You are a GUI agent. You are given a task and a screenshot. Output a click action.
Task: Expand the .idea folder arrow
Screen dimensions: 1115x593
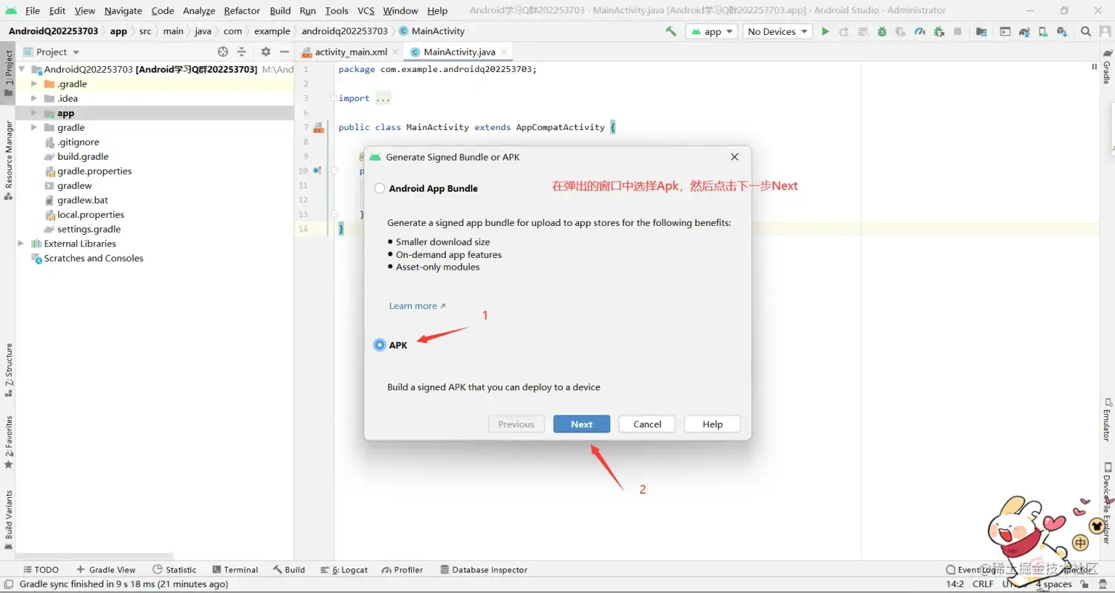[x=34, y=99]
